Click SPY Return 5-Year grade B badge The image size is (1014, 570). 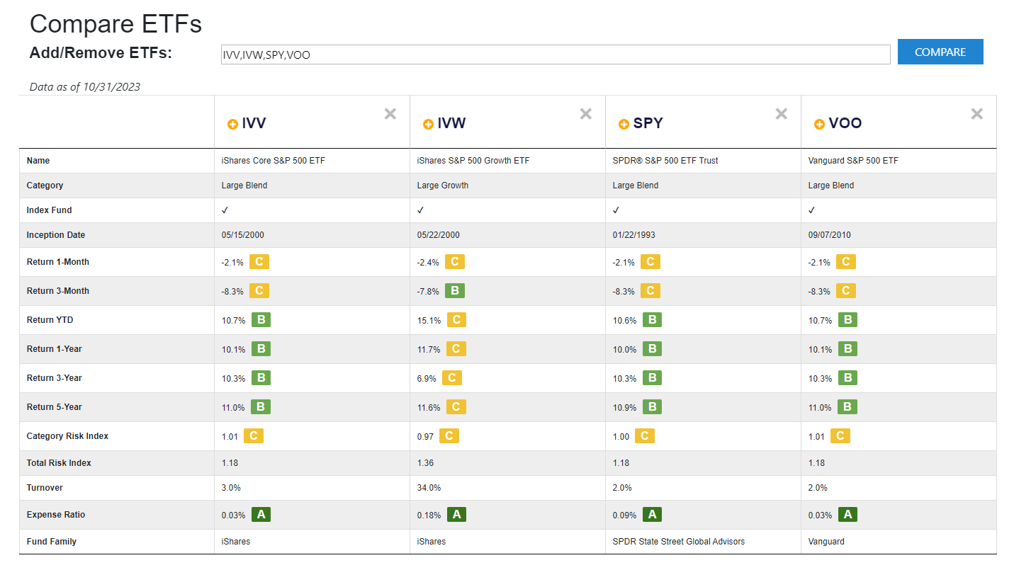652,407
